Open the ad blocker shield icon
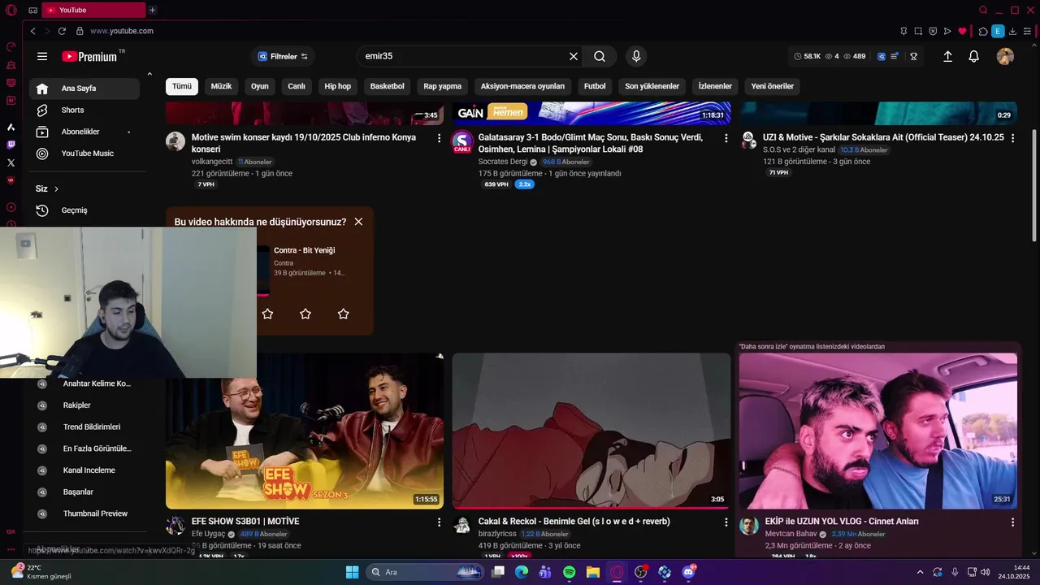 coord(933,31)
